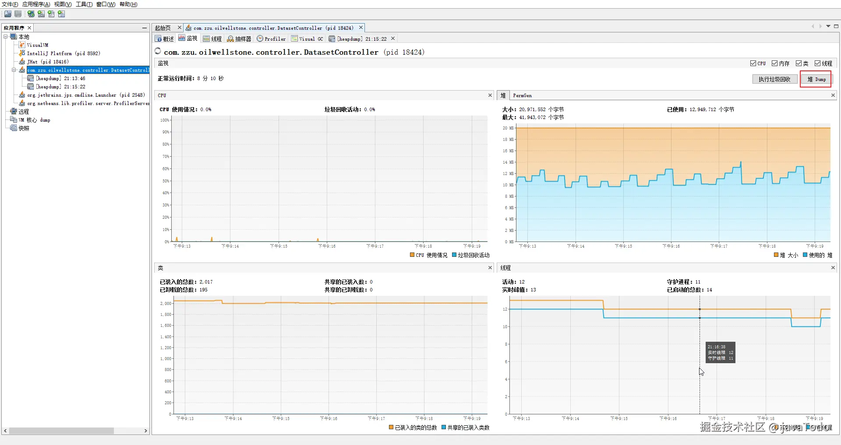Screen dimensions: 841x445
Task: Click the scroll tabs right arrow
Action: 820,26
